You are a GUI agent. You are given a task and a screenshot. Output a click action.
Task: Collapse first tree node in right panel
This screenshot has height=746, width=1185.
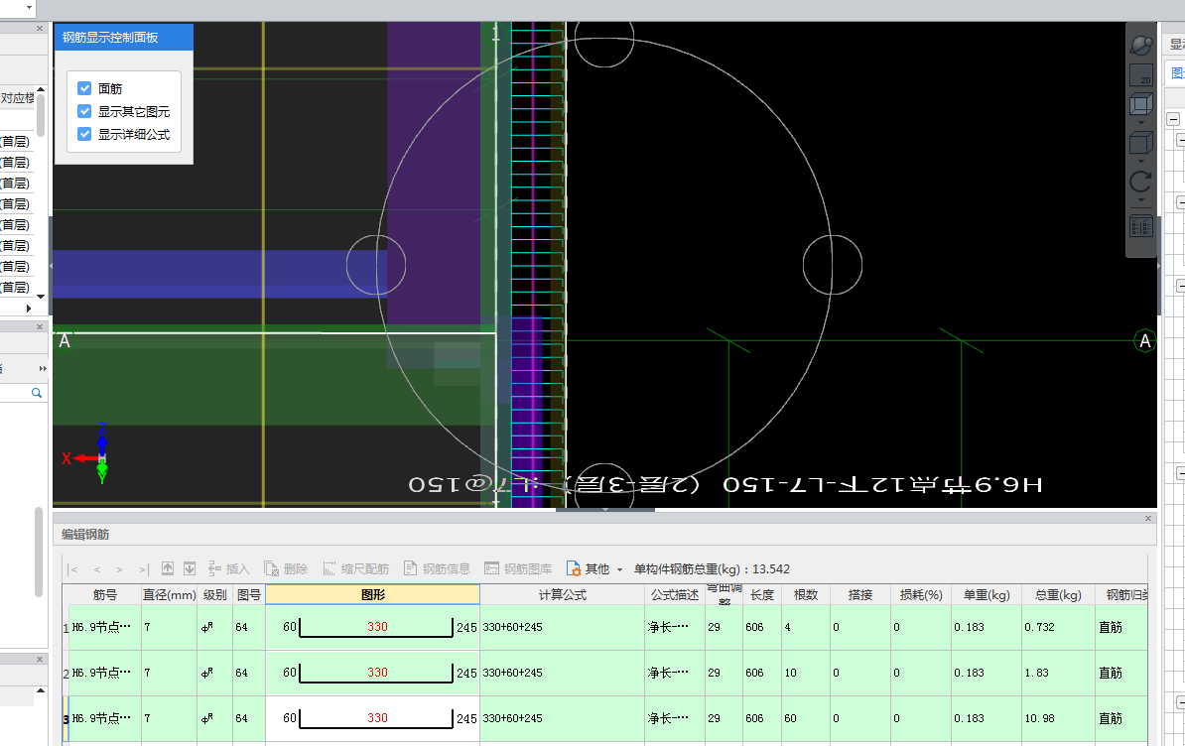1173,119
